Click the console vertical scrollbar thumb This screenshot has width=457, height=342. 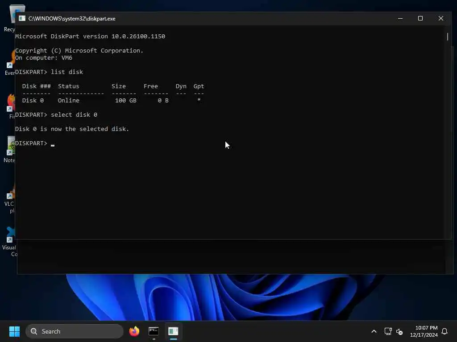click(x=448, y=37)
